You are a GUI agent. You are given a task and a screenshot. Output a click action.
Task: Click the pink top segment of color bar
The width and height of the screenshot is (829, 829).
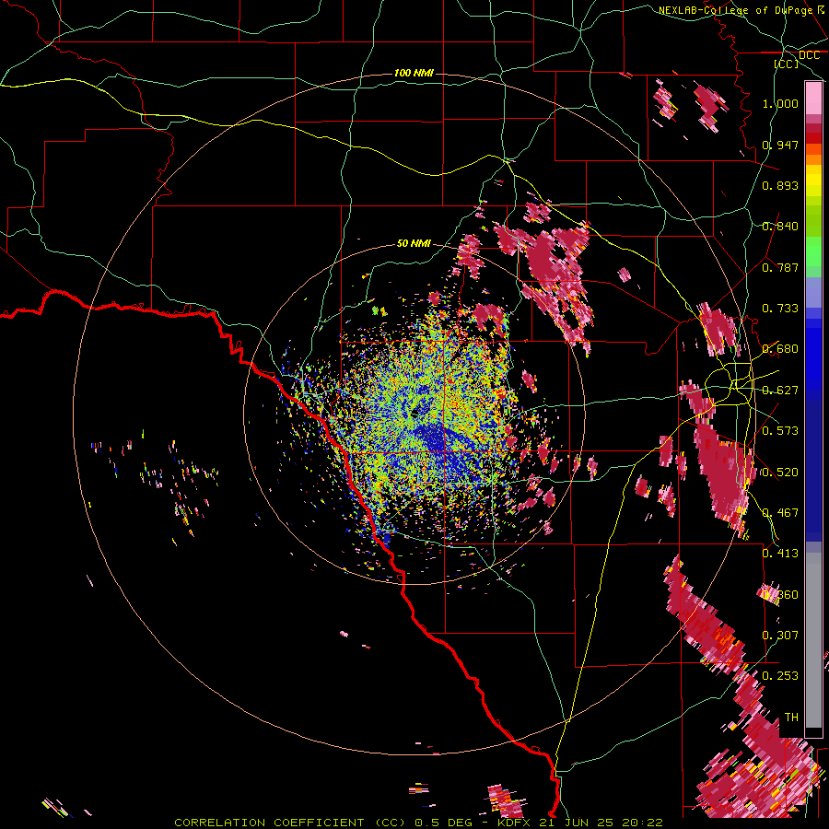(x=813, y=99)
